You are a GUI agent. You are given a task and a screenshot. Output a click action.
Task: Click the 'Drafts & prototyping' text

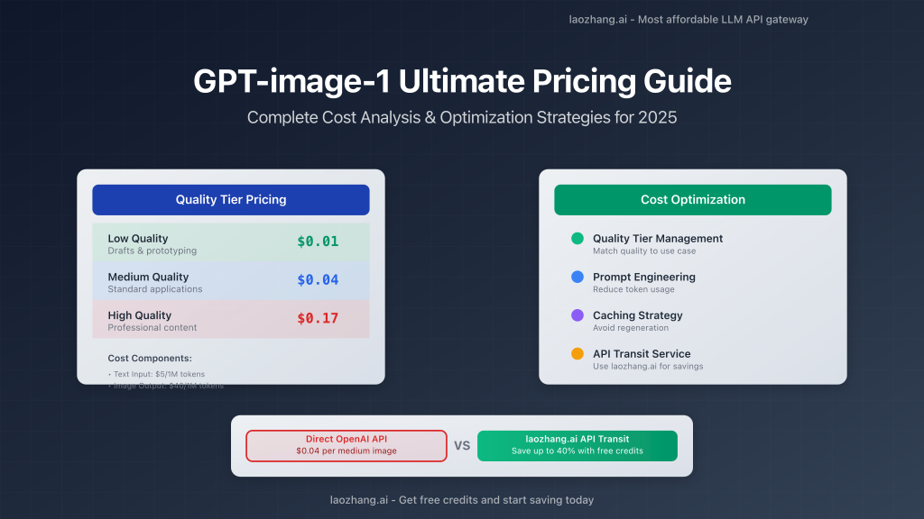tap(152, 250)
